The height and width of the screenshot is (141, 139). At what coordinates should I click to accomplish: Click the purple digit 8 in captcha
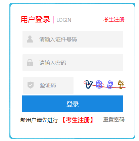(x=99, y=84)
